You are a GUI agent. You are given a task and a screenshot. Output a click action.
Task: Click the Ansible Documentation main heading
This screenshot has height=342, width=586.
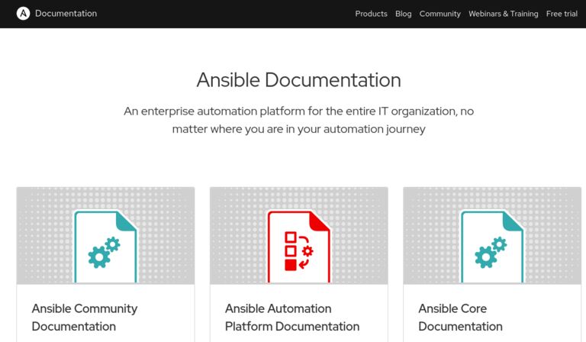tap(299, 80)
